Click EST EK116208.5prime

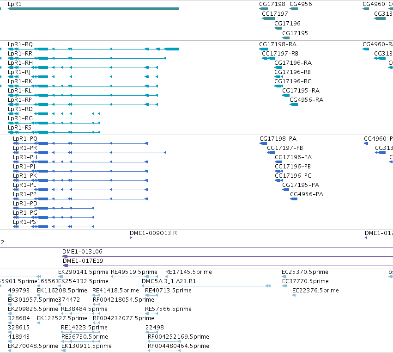(x=39, y=295)
